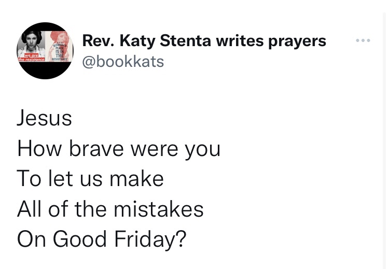Click the "Jesus" line of the tweet
This screenshot has height=269, width=389.
point(45,119)
